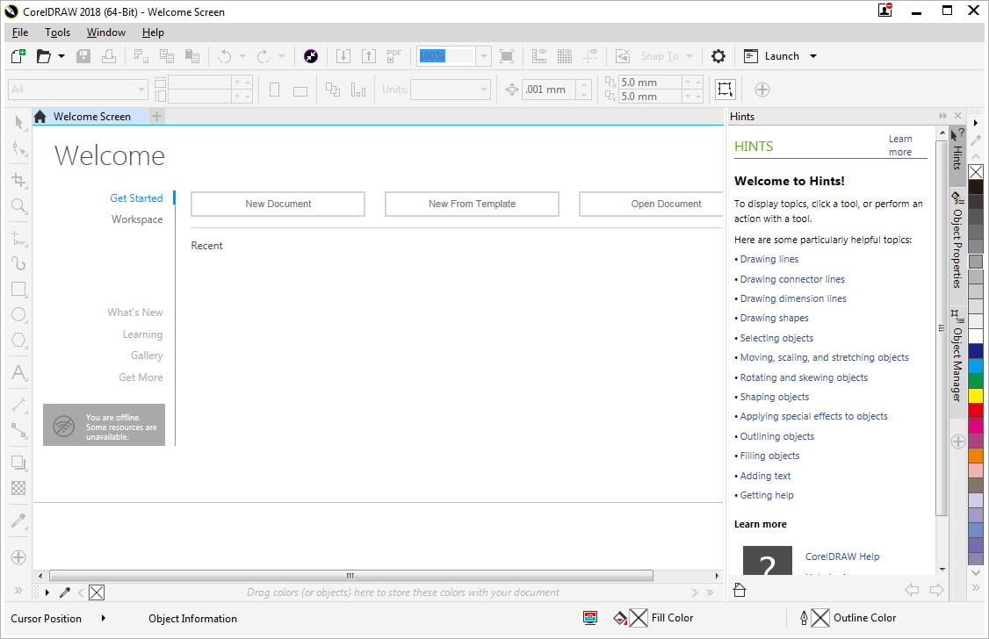Screen dimensions: 989x639
Task: Click the customize property bar plus icon
Action: pyautogui.click(x=762, y=90)
